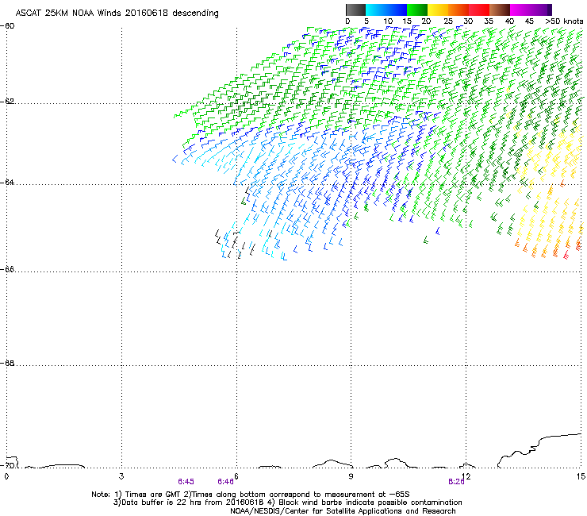587x516 pixels.
Task: Click the '0' longitude axis label
Action: click(x=6, y=476)
